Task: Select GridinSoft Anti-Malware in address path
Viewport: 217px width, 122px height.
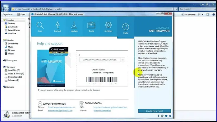Action: (x=43, y=9)
